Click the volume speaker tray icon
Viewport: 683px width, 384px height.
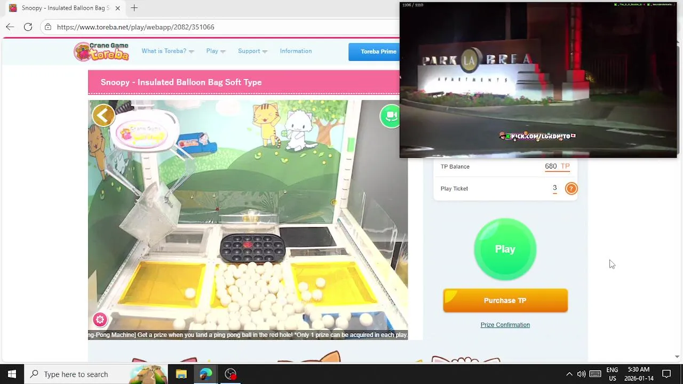581,374
